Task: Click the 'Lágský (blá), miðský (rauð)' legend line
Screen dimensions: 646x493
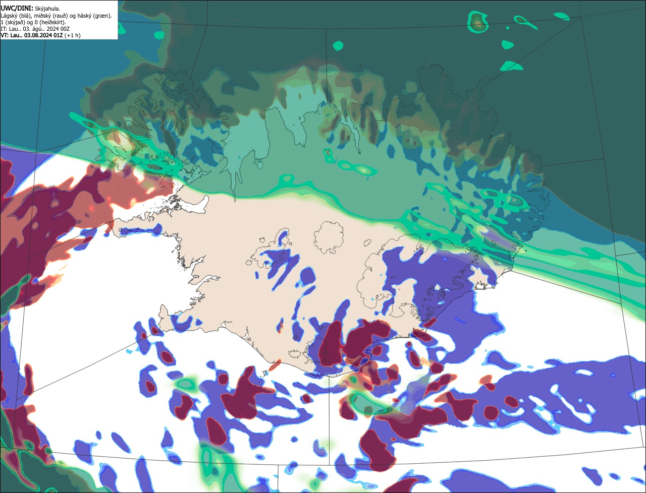Action: 57,16
